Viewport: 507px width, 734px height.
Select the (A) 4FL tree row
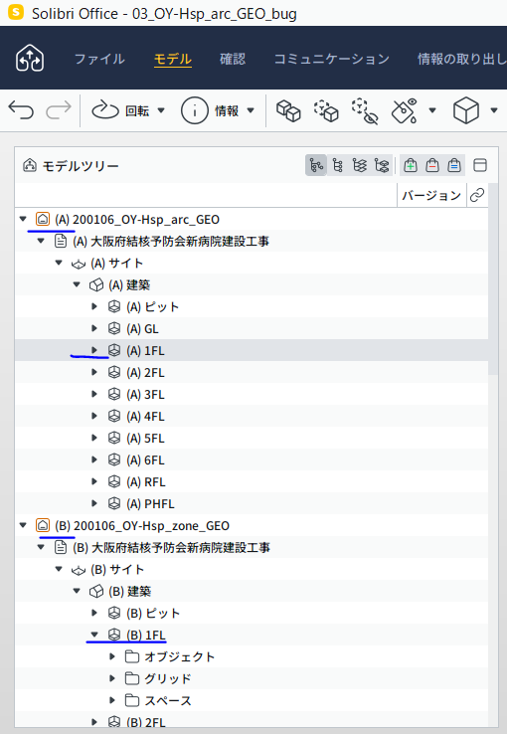pyautogui.click(x=252, y=416)
